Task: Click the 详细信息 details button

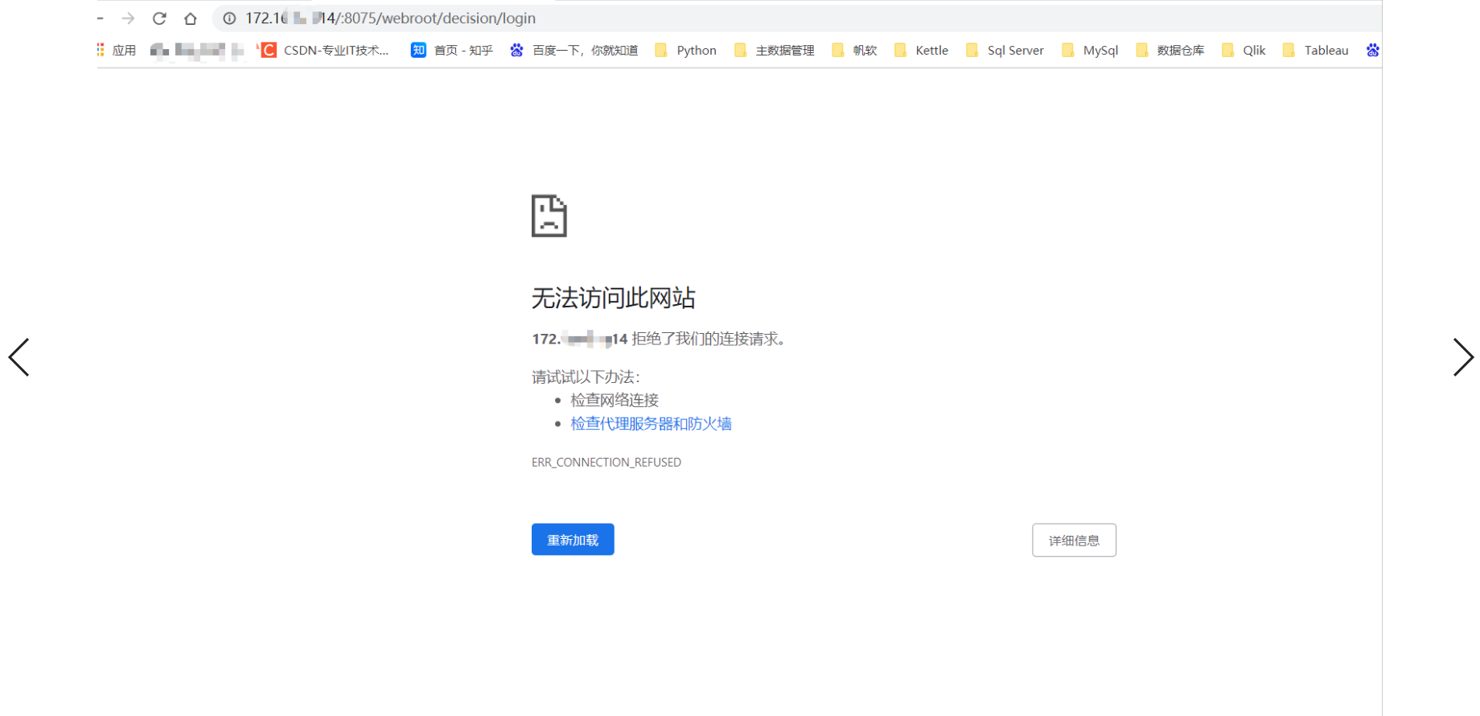Action: pos(1074,541)
